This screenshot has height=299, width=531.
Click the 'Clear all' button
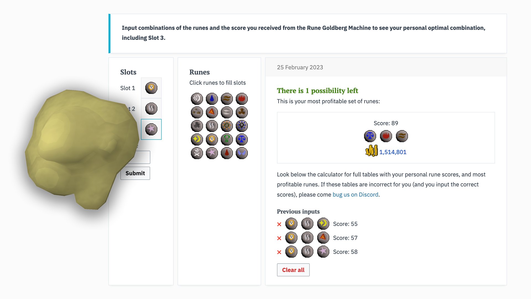[293, 270]
